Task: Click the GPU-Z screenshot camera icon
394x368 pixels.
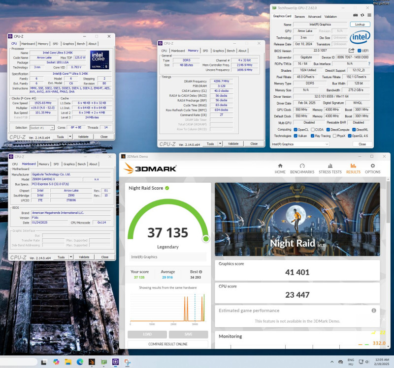Action: tap(355, 15)
